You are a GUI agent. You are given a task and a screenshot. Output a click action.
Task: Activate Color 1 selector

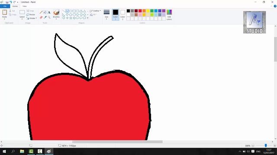[x=116, y=15]
